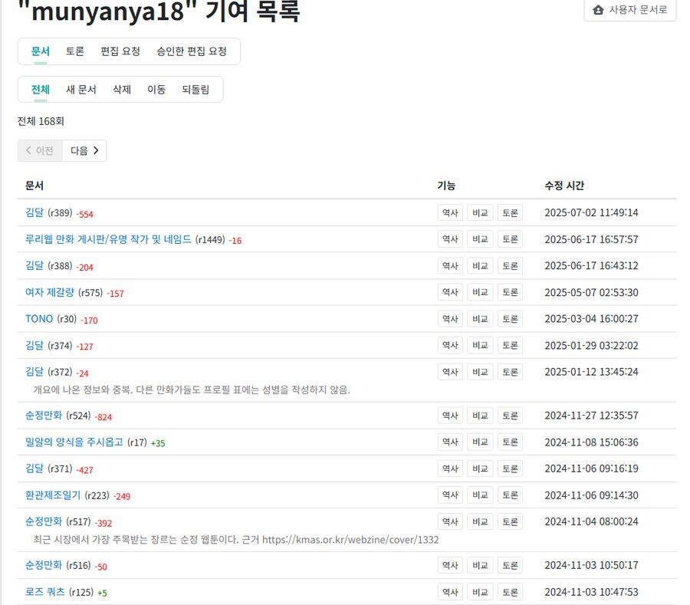Image resolution: width=690 pixels, height=605 pixels.
Task: Open 환관제조일기 document link
Action: click(53, 495)
